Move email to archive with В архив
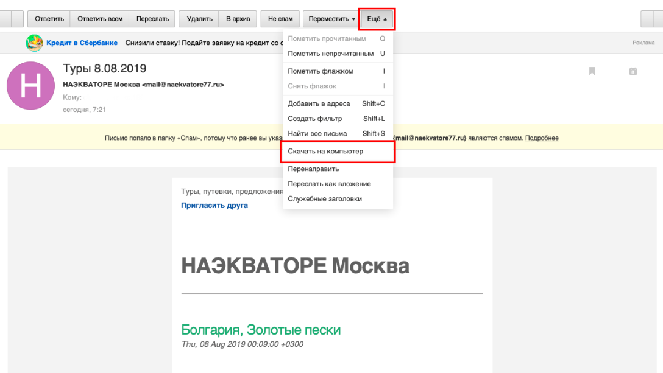The height and width of the screenshot is (373, 663). tap(238, 19)
